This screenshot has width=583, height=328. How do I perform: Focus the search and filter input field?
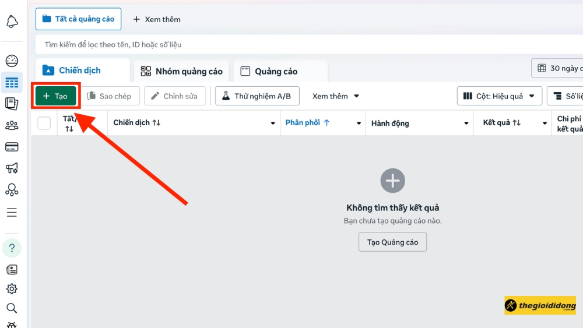click(x=291, y=45)
